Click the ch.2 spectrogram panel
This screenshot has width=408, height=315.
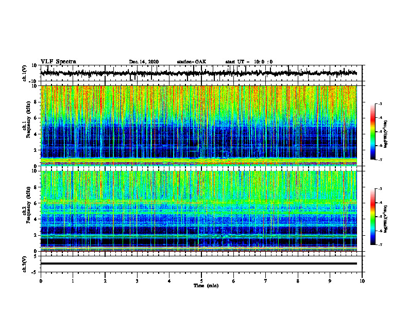[199, 211]
